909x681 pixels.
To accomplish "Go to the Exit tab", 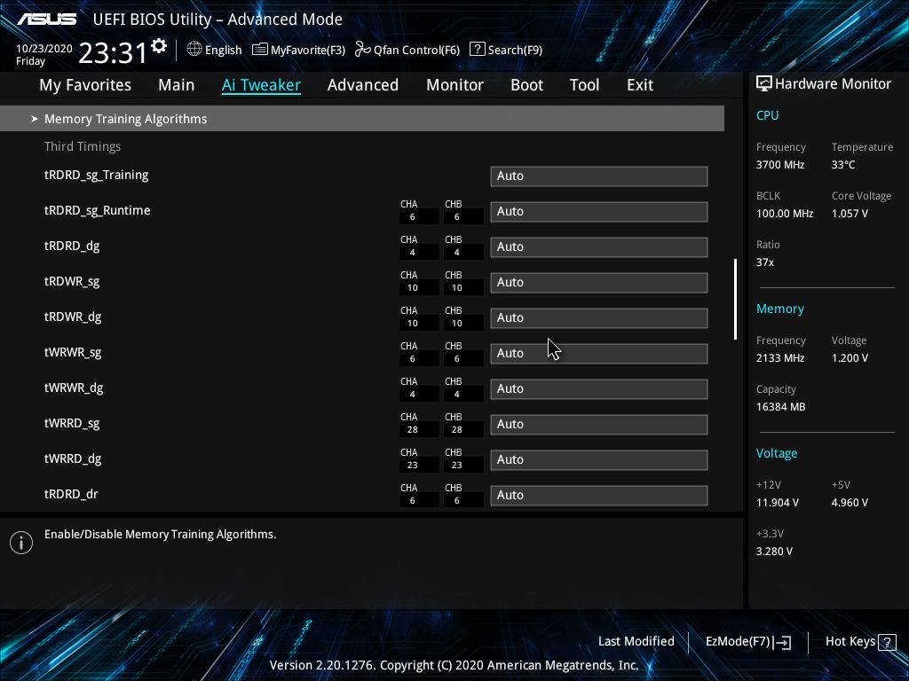I will coord(640,85).
